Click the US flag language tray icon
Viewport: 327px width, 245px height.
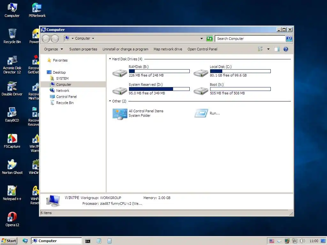271,241
